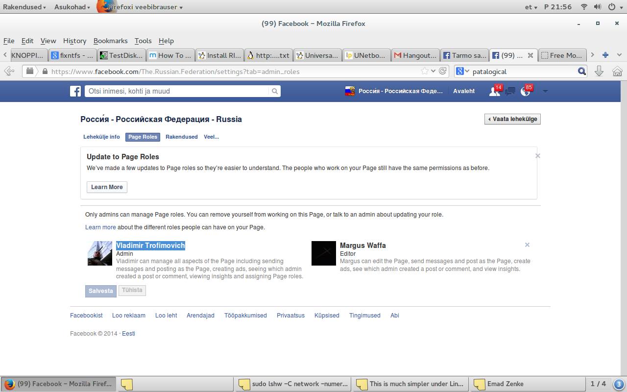Close the (99) Facebook tab

[x=530, y=55]
